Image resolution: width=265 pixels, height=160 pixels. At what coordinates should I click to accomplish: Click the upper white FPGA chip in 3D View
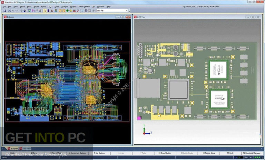(218, 70)
